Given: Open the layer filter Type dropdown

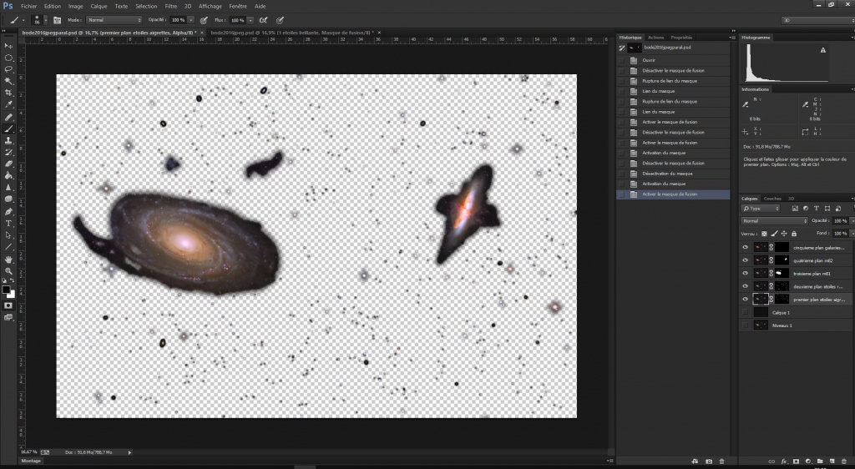Looking at the screenshot, I should click(761, 209).
